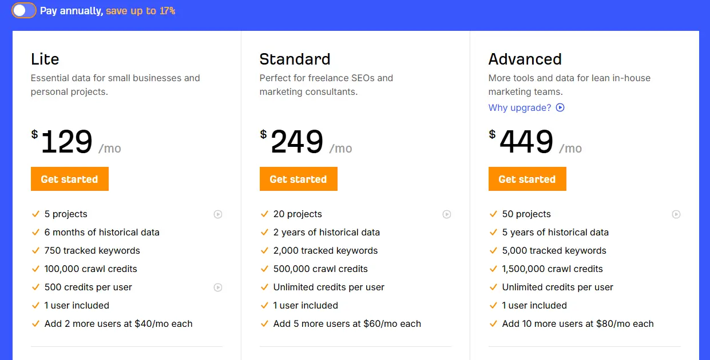Click 'Get started' on the Standard plan
The image size is (710, 360).
tap(298, 179)
